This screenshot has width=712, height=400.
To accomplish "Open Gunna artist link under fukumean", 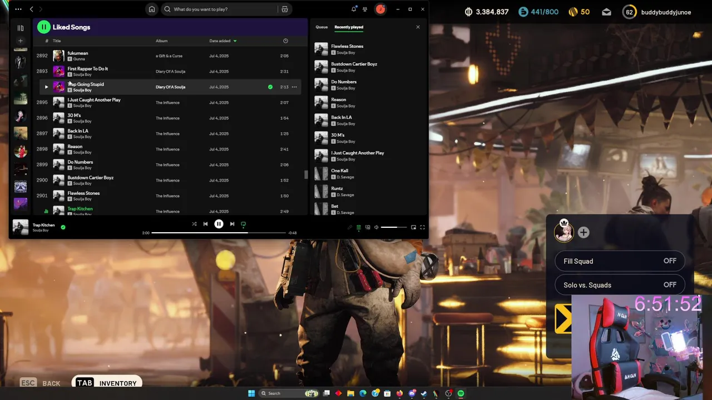I will point(79,59).
